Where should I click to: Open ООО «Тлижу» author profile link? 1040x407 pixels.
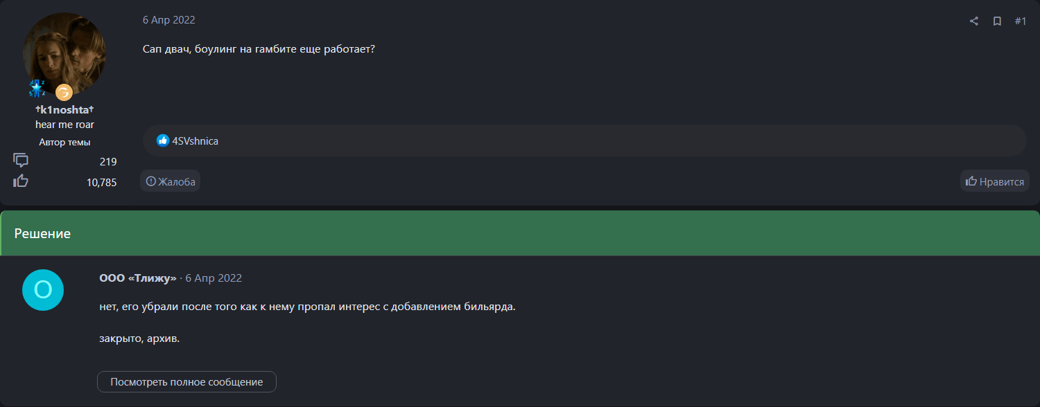(138, 278)
